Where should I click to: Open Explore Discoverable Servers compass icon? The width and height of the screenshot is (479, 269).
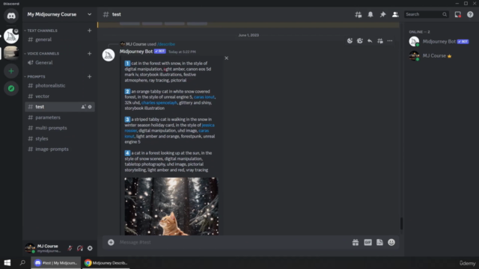pos(11,88)
